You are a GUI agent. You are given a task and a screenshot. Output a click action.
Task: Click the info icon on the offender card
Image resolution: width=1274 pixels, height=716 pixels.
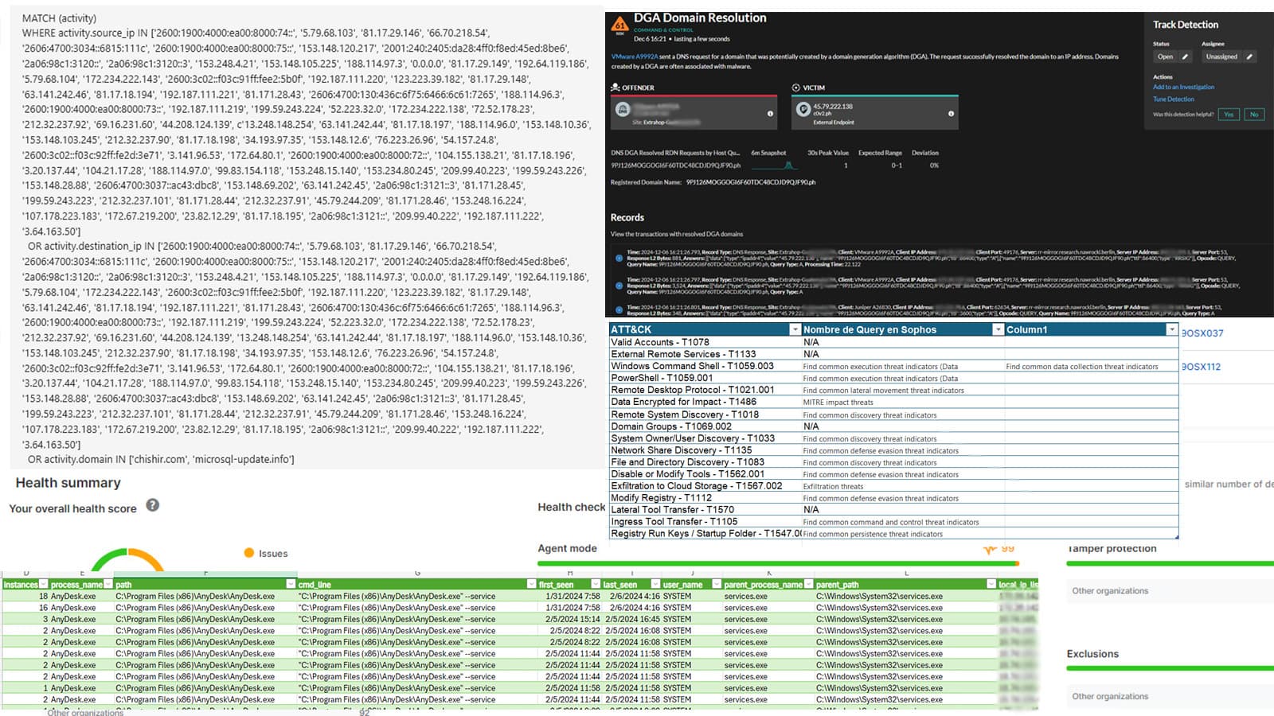pyautogui.click(x=771, y=114)
